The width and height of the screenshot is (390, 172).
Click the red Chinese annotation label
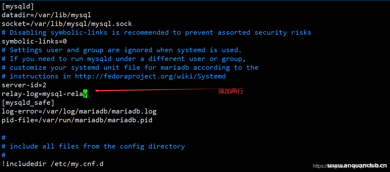[x=231, y=91]
